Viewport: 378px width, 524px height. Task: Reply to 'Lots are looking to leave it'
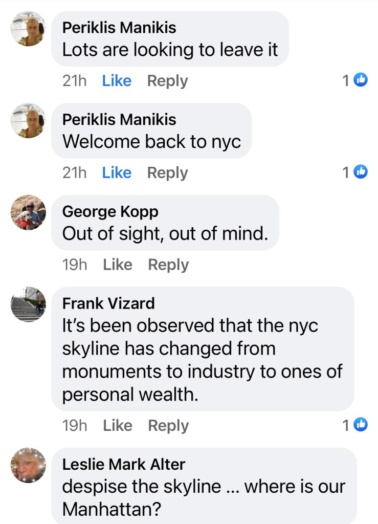[x=167, y=81]
